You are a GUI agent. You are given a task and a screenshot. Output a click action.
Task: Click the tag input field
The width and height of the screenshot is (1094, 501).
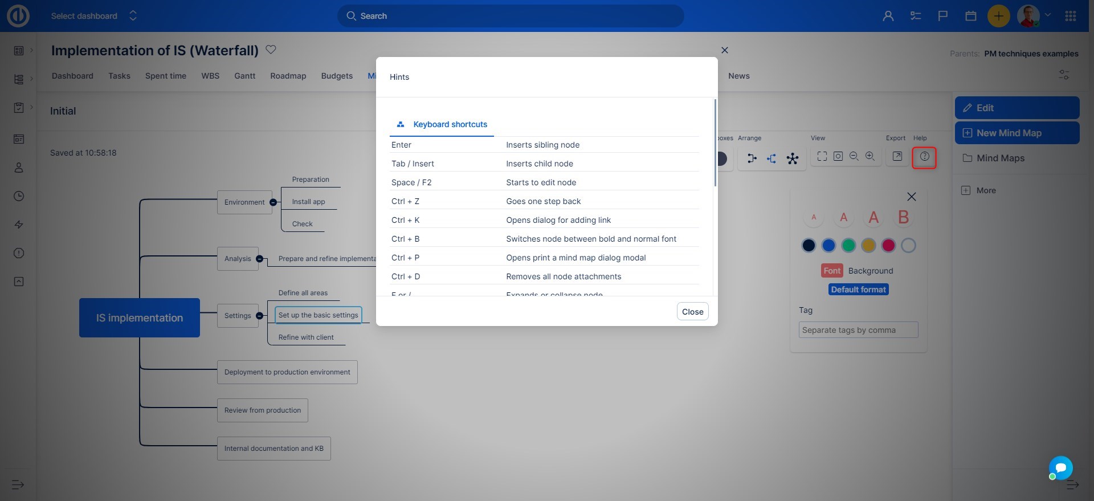[x=858, y=330]
